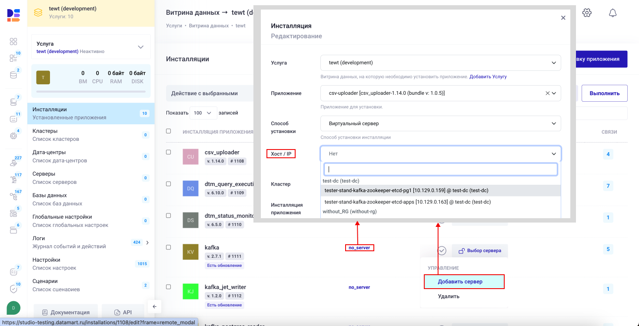639x326 pixels.
Task: Click the DS logo in top-left corner
Action: 13,15
